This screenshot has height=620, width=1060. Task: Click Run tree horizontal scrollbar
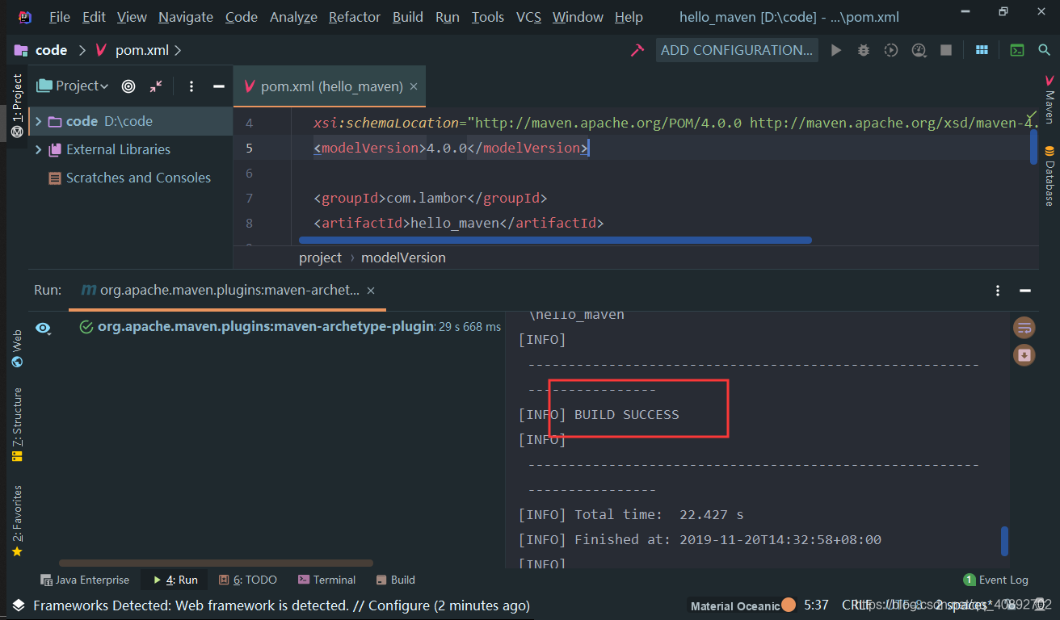217,563
